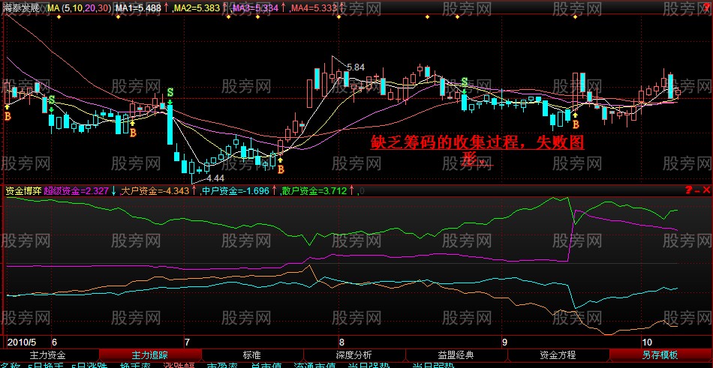Click the month 7 label on the time axis
This screenshot has width=713, height=368.
point(186,342)
